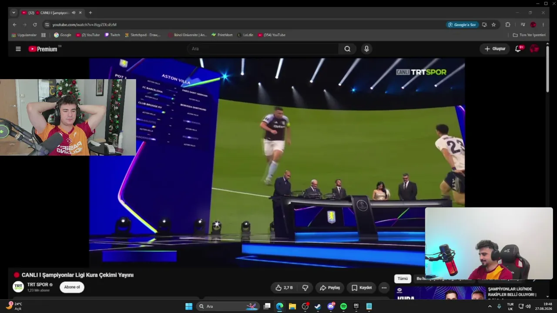Bookmark this page with the star icon

(x=493, y=25)
